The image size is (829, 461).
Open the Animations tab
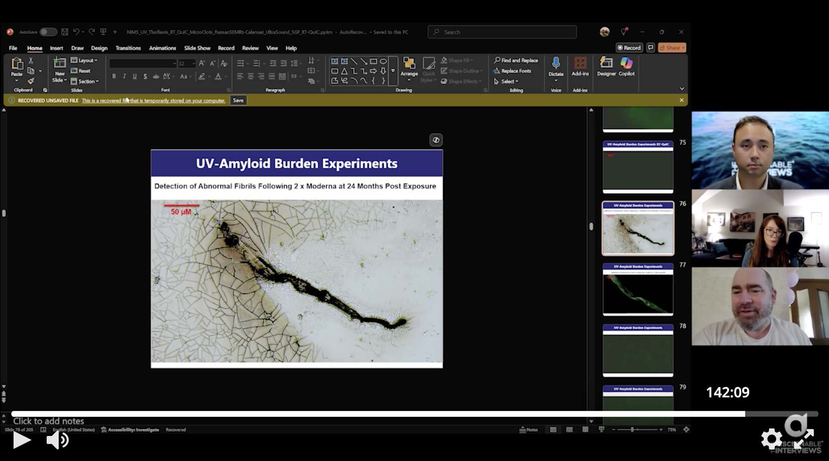[163, 48]
